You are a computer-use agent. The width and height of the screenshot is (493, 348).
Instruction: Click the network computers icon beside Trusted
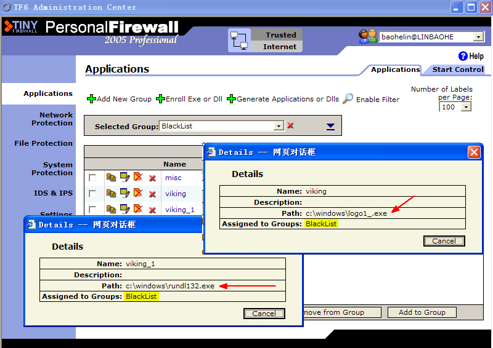click(239, 40)
